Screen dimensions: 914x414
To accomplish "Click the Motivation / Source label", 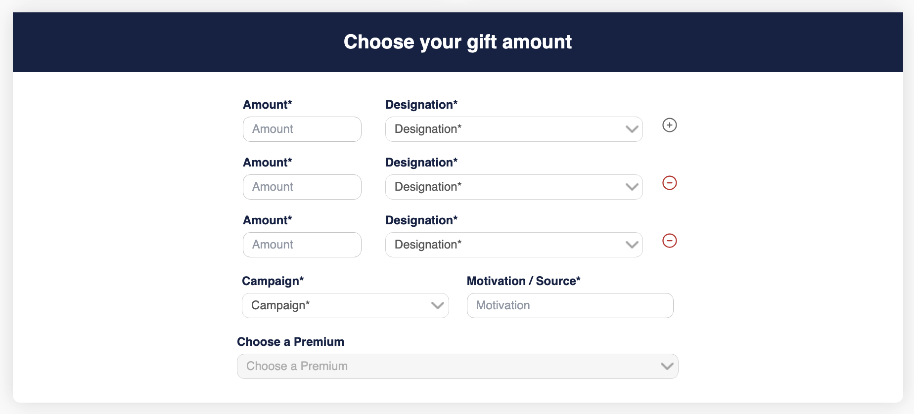I will (x=523, y=281).
